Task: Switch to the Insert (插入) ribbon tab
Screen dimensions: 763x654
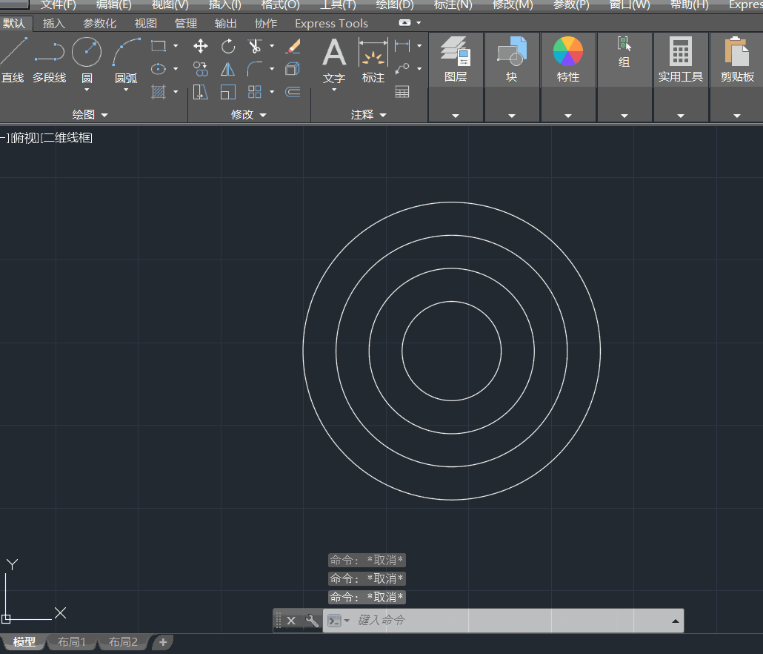Action: tap(53, 24)
